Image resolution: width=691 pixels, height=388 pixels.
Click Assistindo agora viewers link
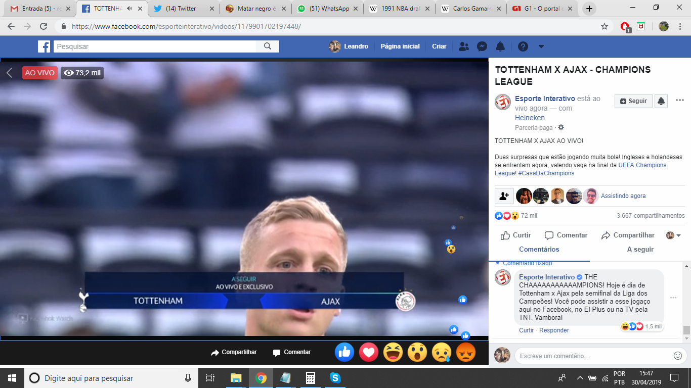(623, 196)
